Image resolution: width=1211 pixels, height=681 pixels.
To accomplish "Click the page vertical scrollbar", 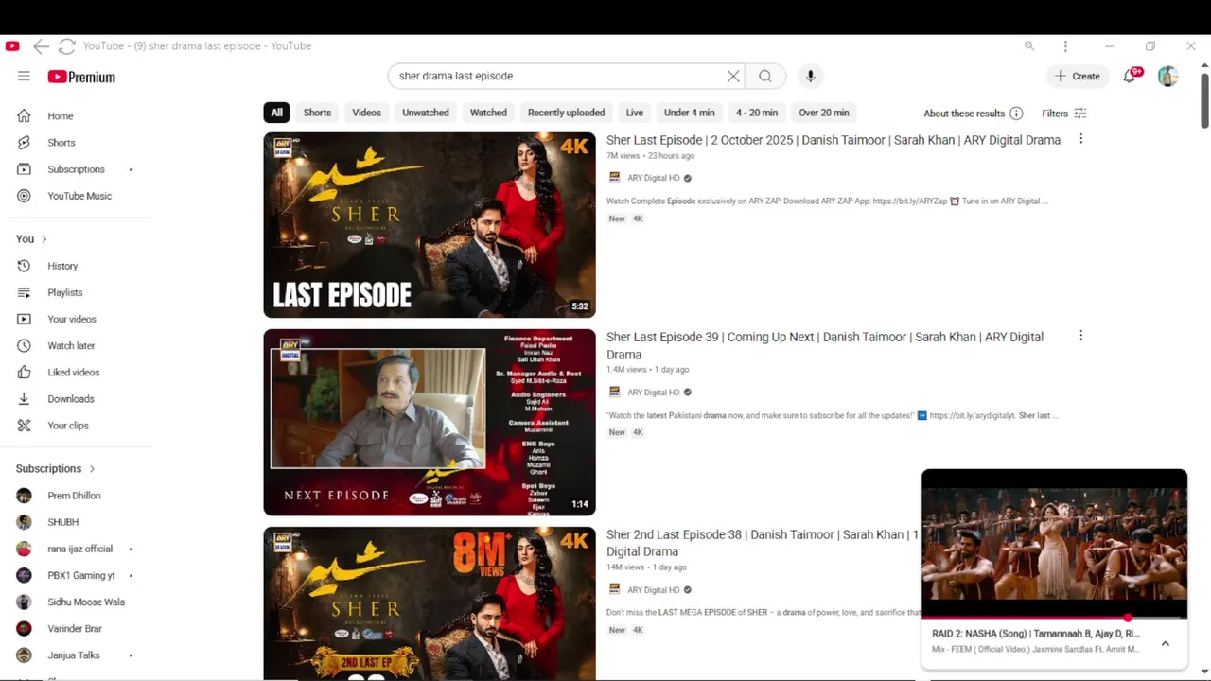I will click(x=1204, y=99).
